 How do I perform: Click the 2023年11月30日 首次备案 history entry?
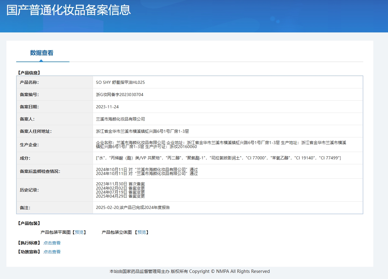pos(120,184)
